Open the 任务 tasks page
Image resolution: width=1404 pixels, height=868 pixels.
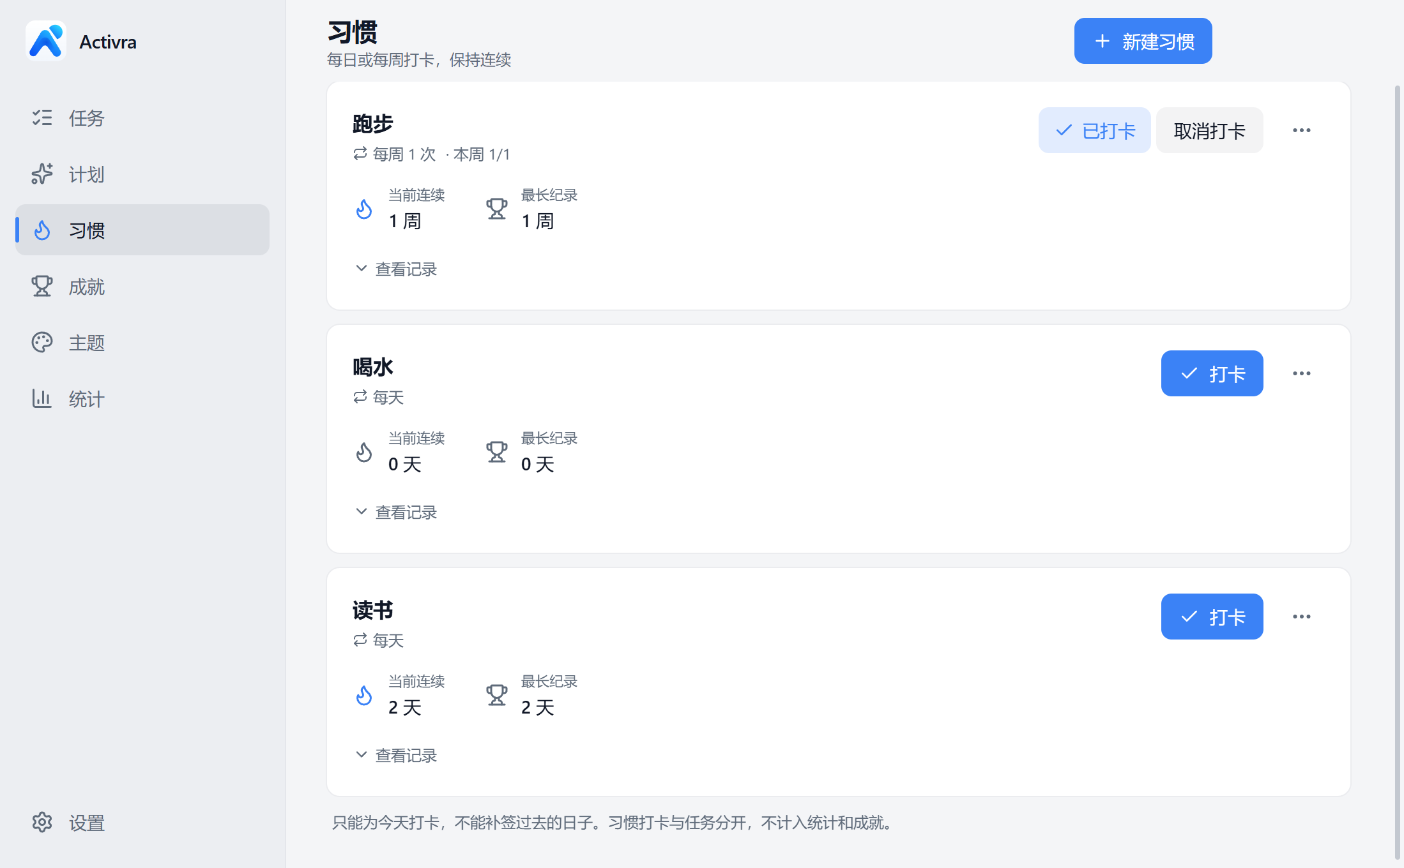(x=142, y=118)
